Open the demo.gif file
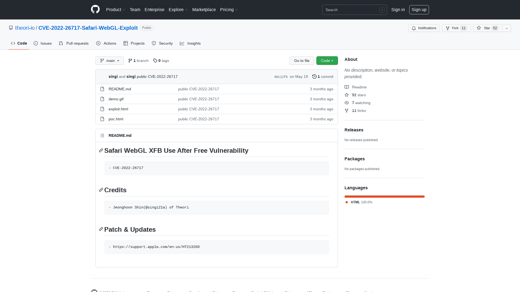 click(x=116, y=99)
